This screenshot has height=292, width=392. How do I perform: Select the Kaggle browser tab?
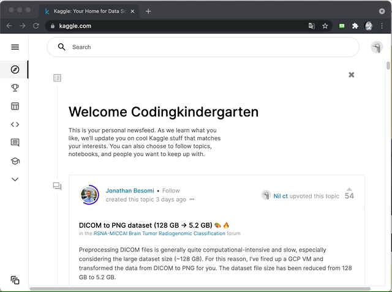(89, 11)
